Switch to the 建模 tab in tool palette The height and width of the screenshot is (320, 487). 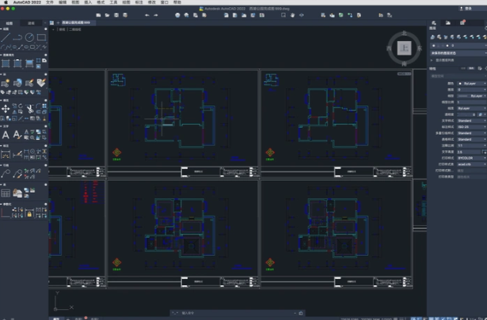tap(32, 23)
